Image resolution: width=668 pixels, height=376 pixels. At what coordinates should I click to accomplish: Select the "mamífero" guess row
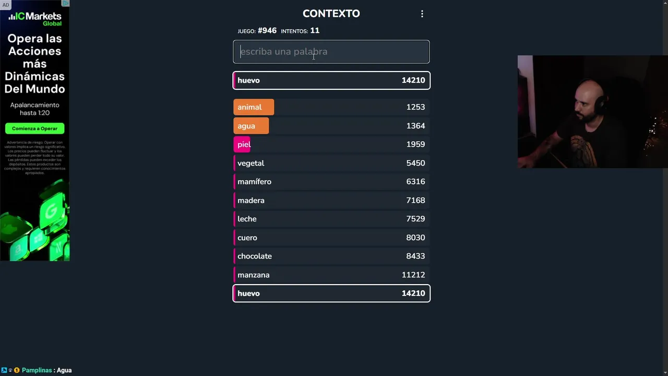click(x=331, y=182)
